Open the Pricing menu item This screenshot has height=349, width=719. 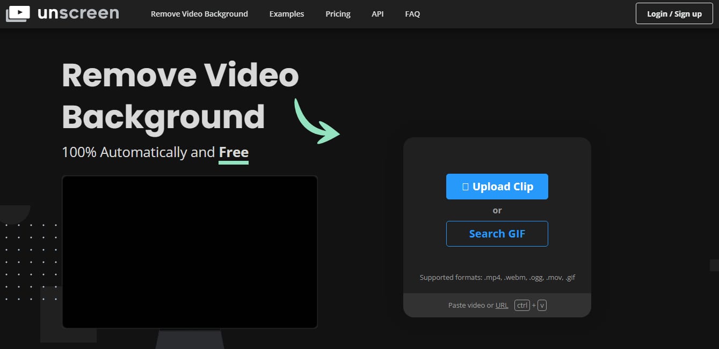click(338, 14)
